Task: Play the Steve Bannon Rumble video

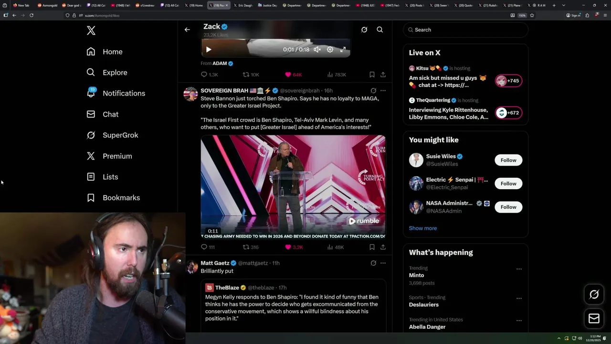Action: pos(293,187)
